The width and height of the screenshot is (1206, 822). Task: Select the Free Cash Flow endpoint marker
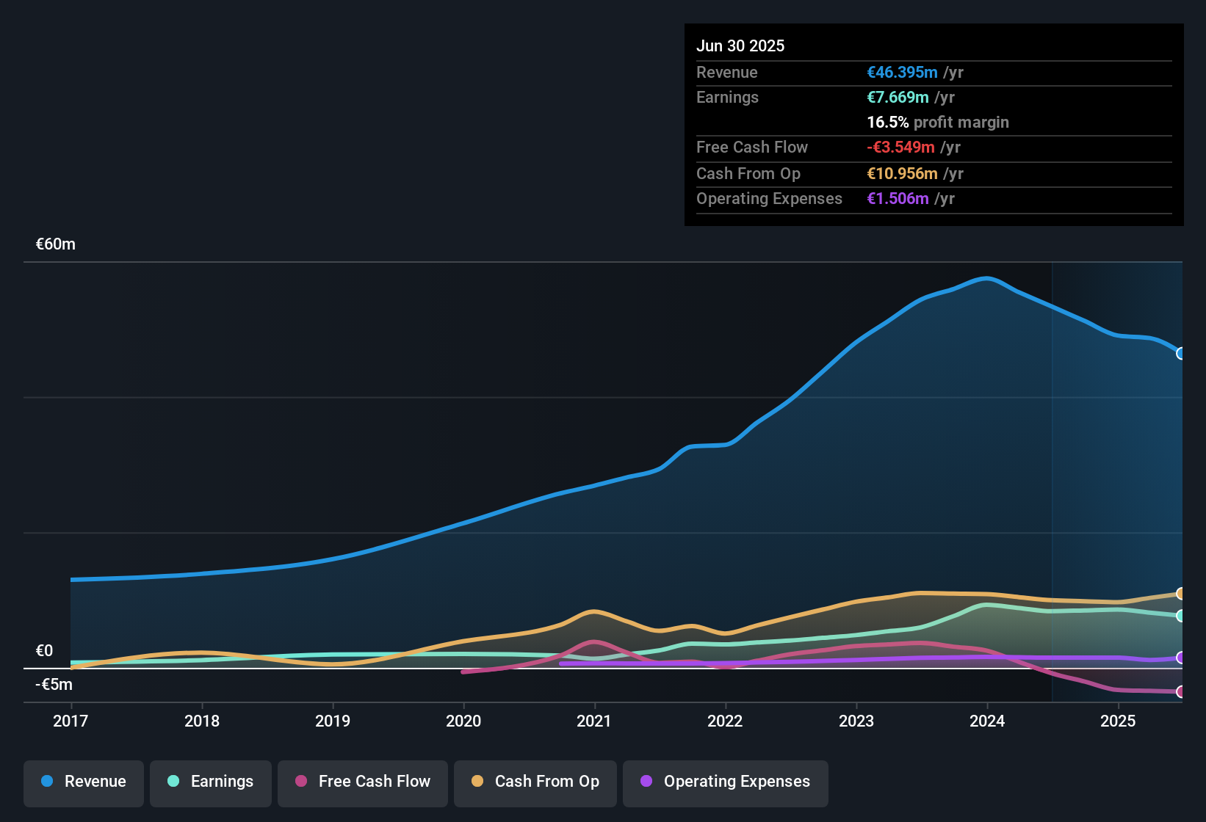coord(1181,691)
